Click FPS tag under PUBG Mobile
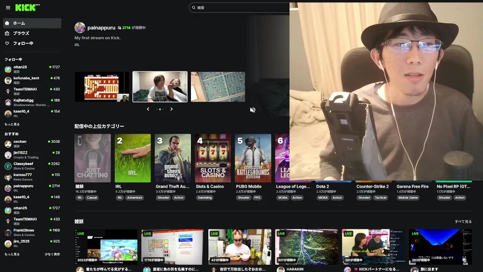The height and width of the screenshot is (272, 483). click(257, 198)
